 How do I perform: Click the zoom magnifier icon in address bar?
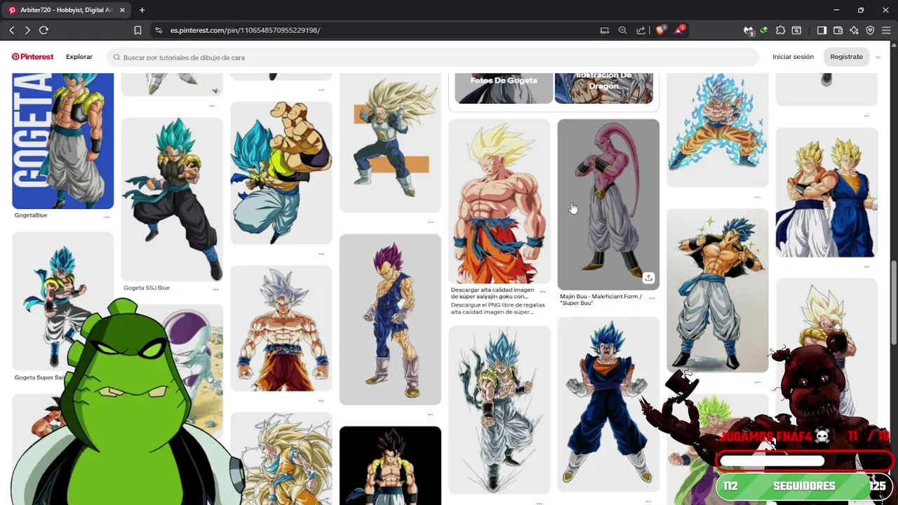click(x=622, y=30)
